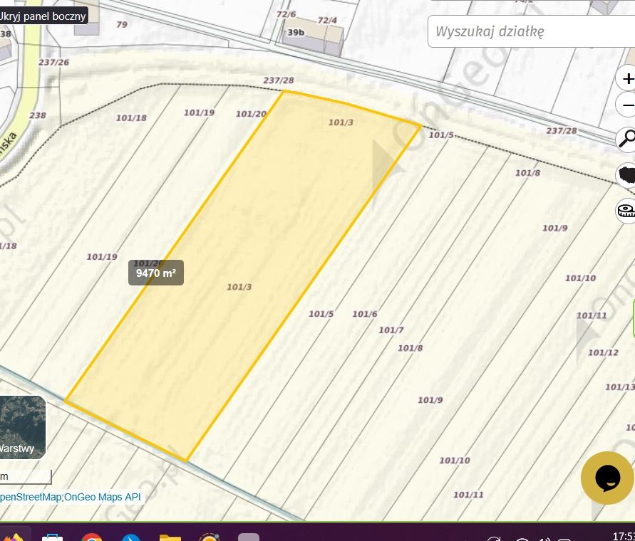
Task: Select parcel label 101/20 near top boundary
Action: tap(251, 114)
